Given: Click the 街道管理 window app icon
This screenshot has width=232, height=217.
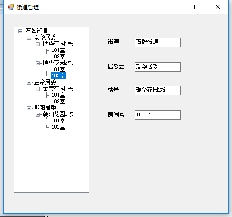Looking at the screenshot, I should click(11, 7).
